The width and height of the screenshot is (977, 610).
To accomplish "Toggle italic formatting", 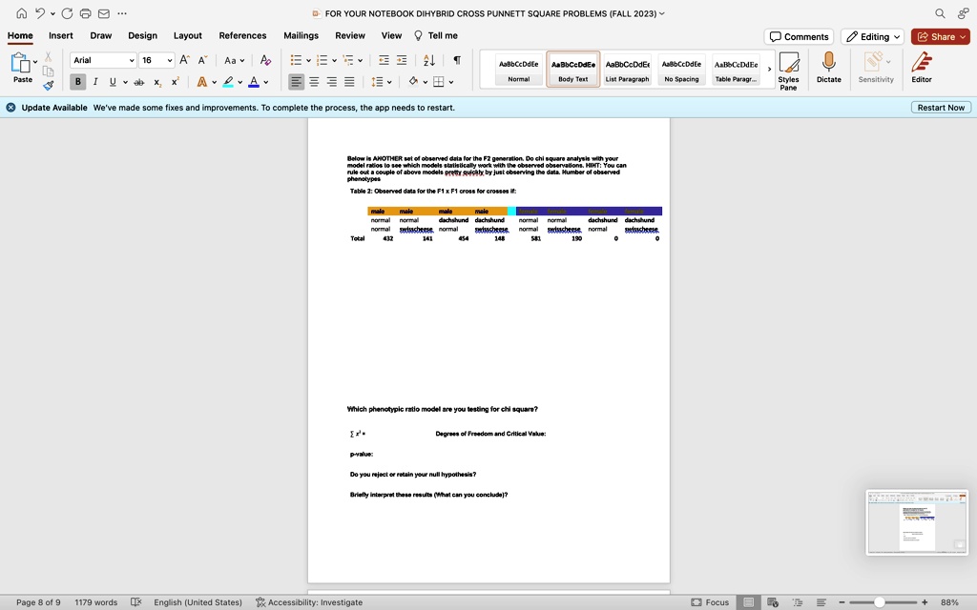I will [x=94, y=82].
